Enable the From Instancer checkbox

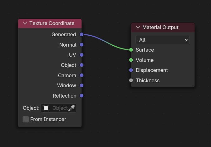26,119
